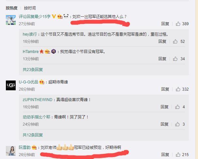Click HTambre's red star badge
Viewport: 198px width, 159px height.
[x=41, y=51]
